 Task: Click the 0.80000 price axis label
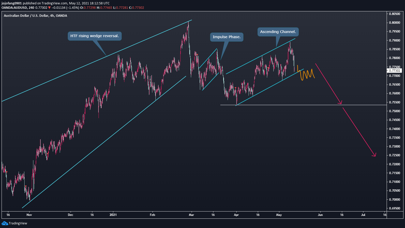[x=395, y=23]
